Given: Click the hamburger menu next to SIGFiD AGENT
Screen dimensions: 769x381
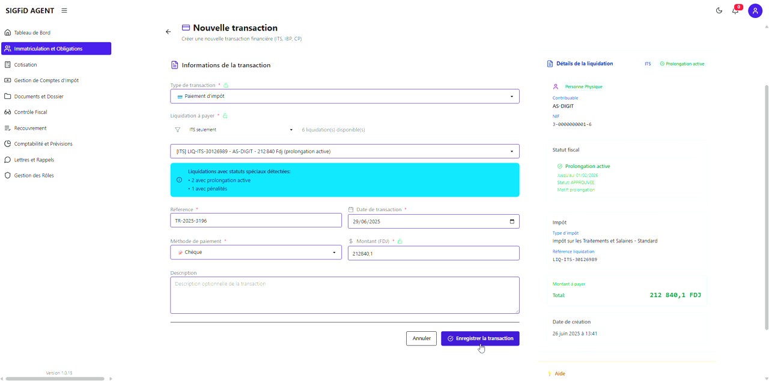Looking at the screenshot, I should [x=64, y=10].
